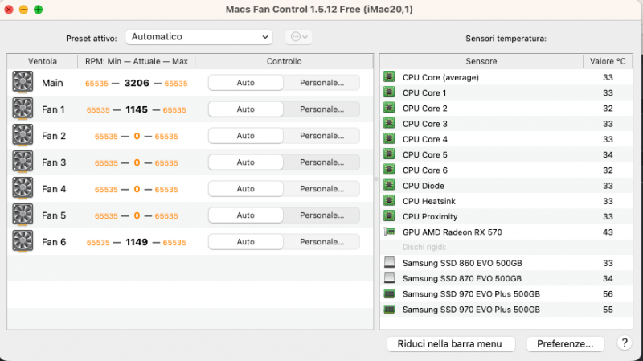Click the help question mark button
The height and width of the screenshot is (361, 643).
pos(625,343)
